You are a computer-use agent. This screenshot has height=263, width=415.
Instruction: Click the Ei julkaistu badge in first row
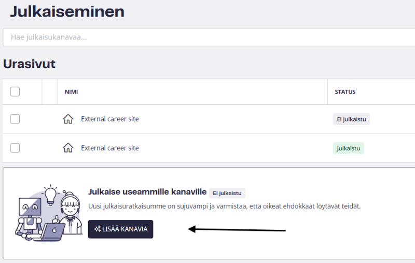click(351, 119)
